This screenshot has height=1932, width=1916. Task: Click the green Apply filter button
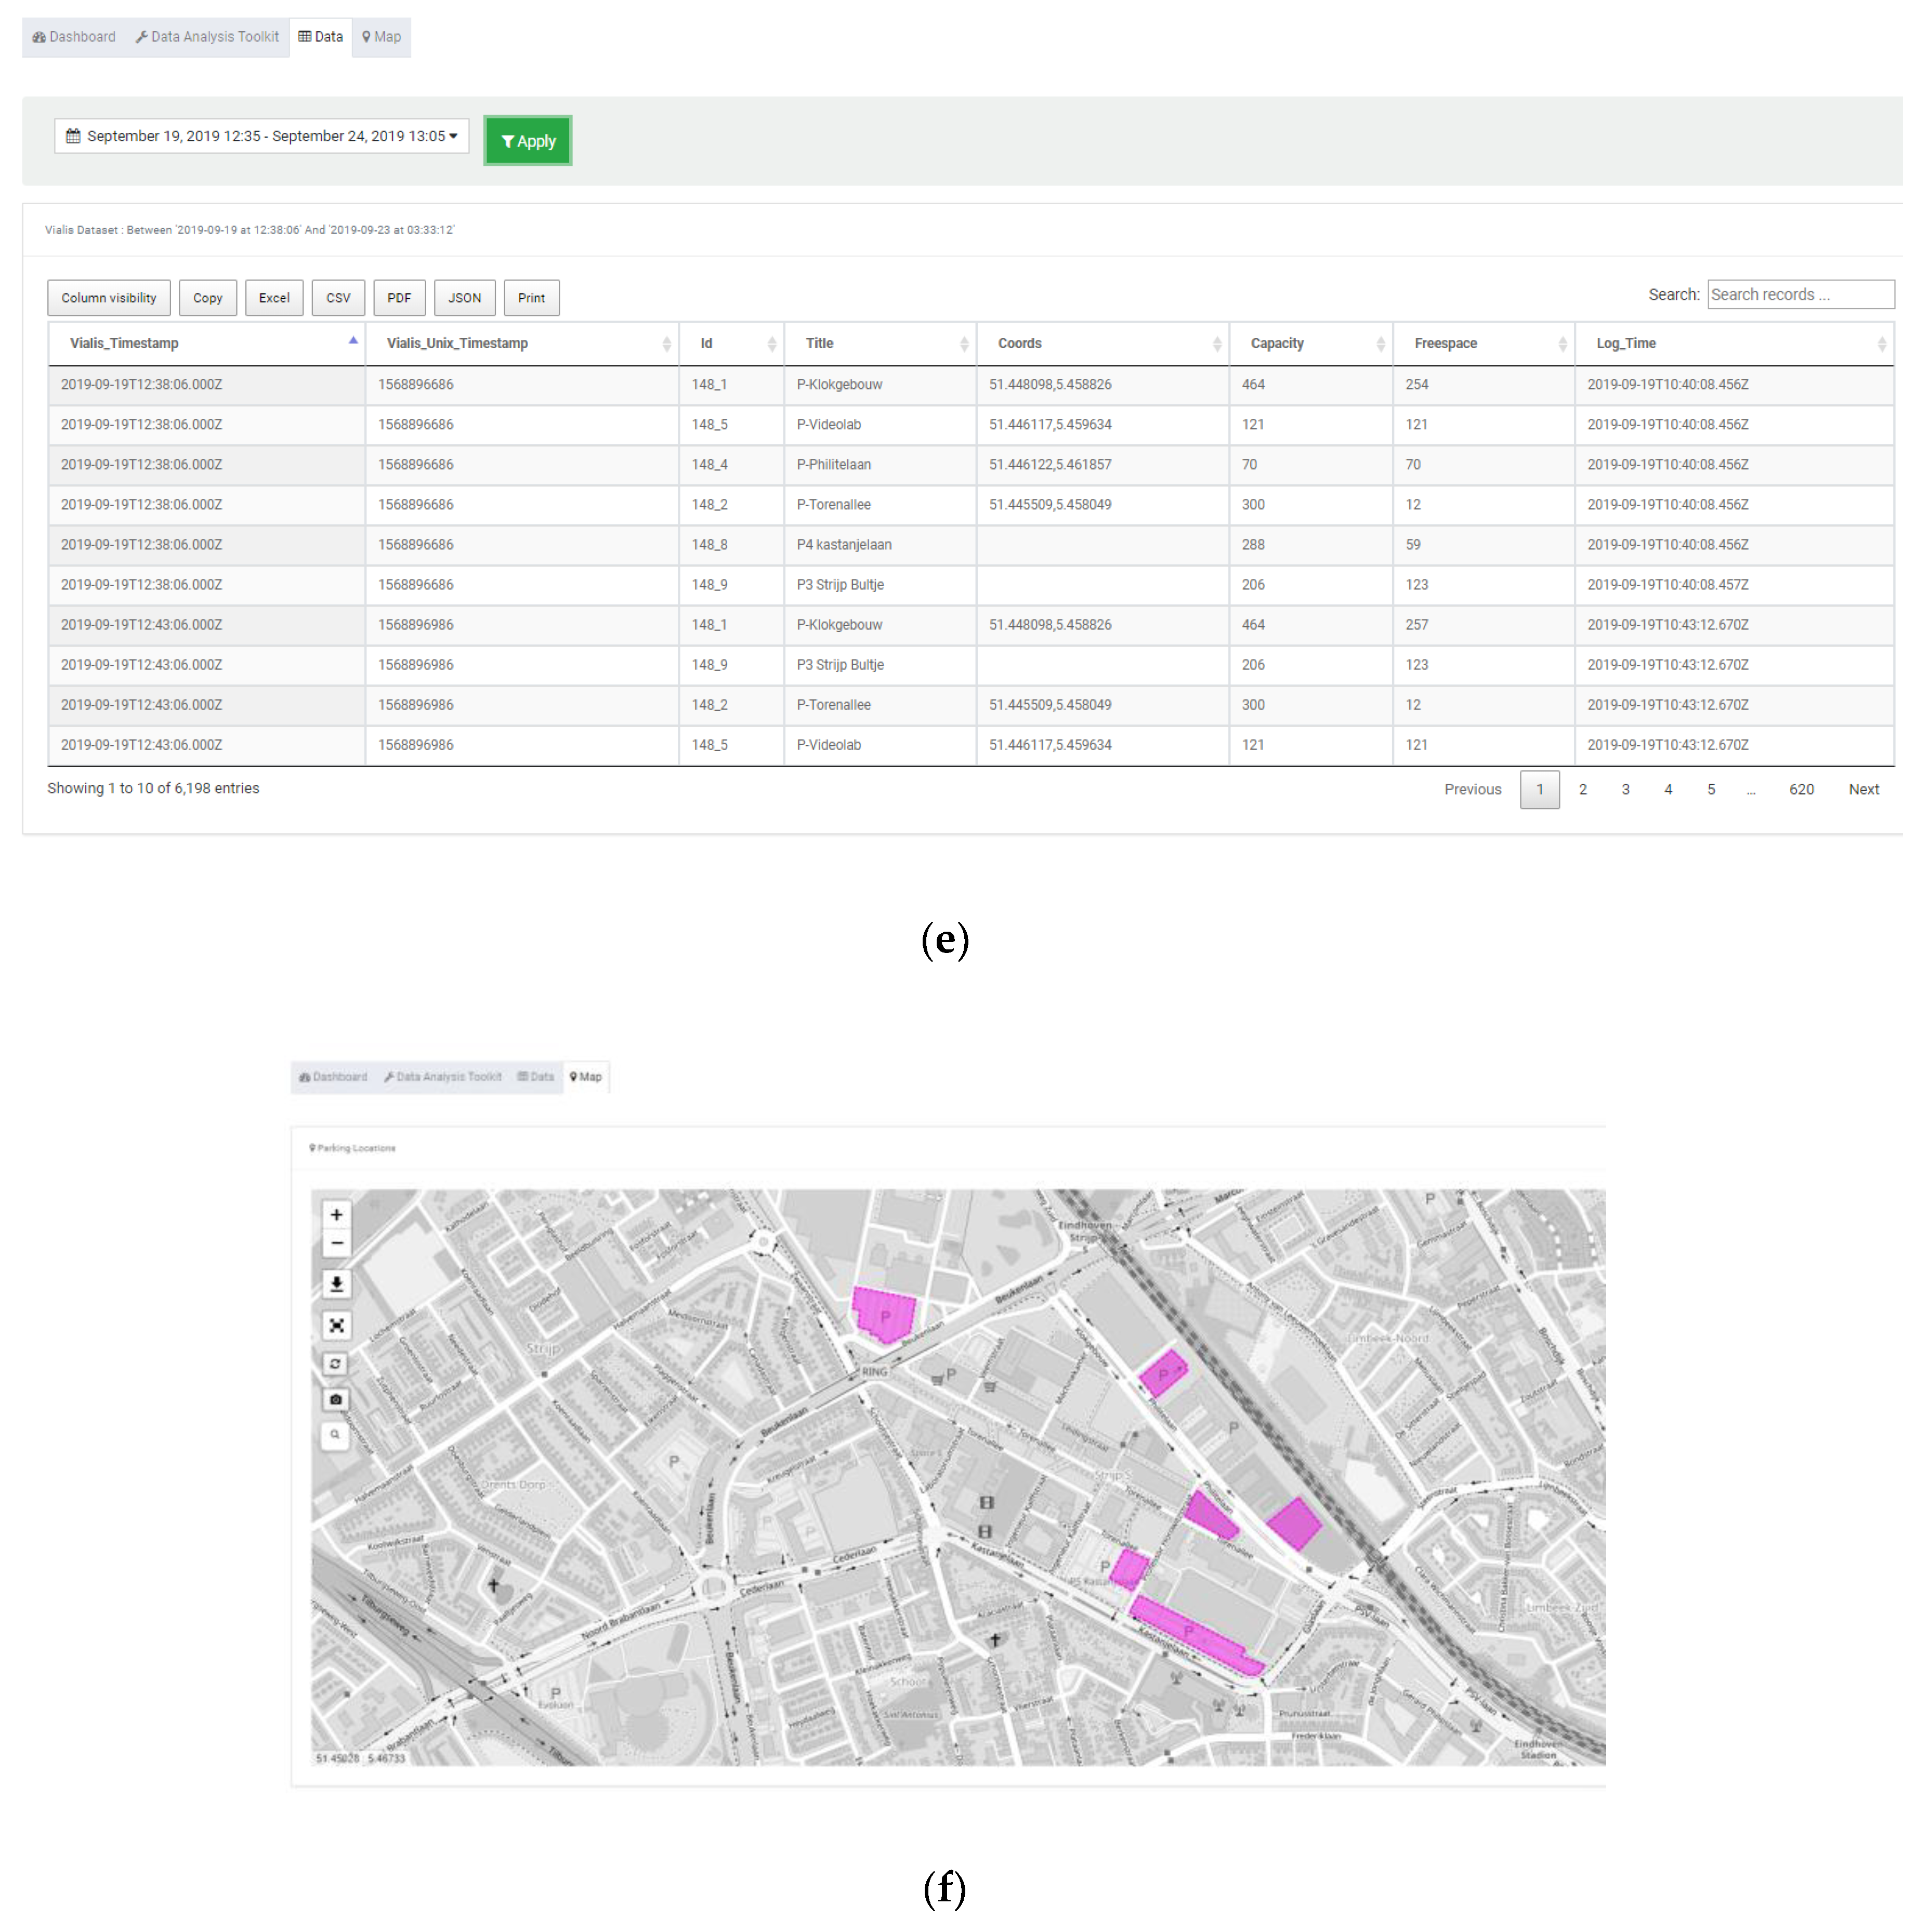coord(527,141)
